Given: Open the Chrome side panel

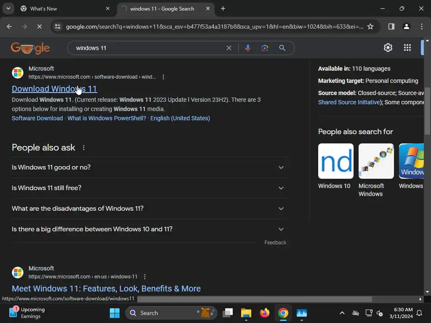Looking at the screenshot, I should click(x=391, y=26).
